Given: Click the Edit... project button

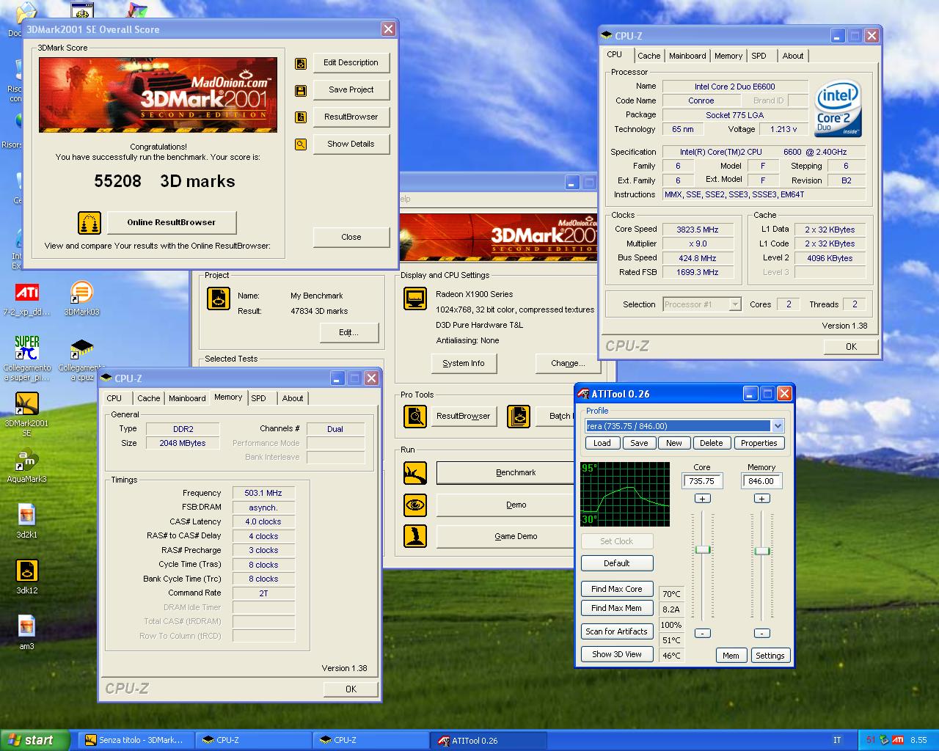Looking at the screenshot, I should pyautogui.click(x=348, y=332).
